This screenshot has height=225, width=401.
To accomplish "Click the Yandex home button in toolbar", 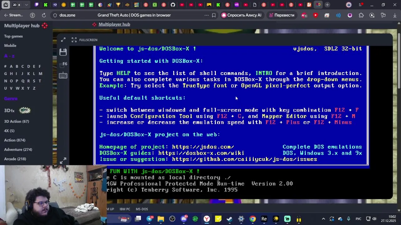I will (32, 15).
